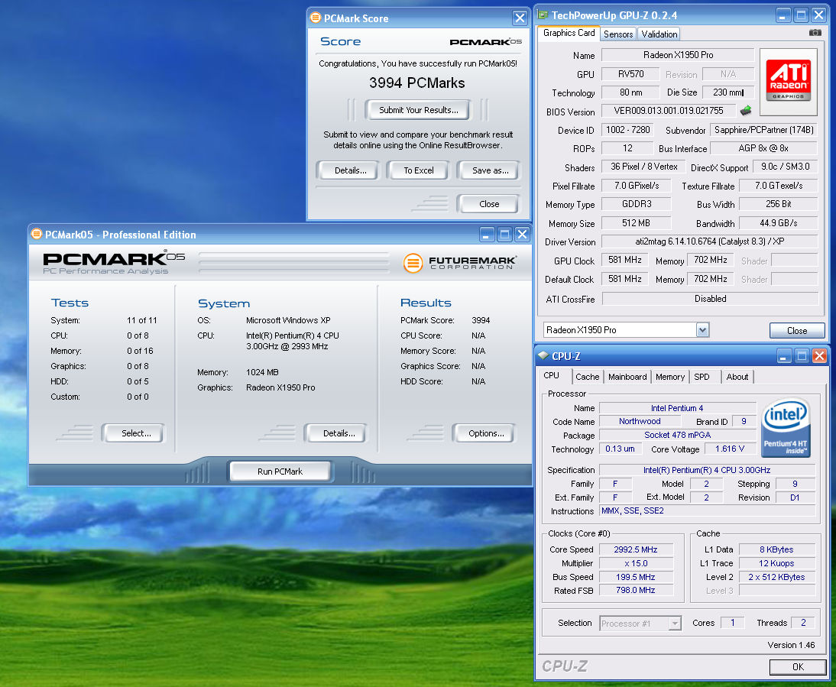Screen dimensions: 836x687
Task: Click Details button in PCMark Score dialog
Action: pos(350,170)
